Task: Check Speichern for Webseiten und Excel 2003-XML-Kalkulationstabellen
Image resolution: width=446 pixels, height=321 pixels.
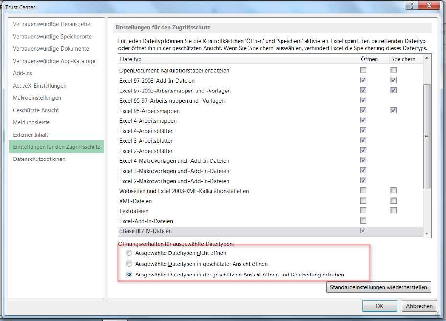Action: 394,190
